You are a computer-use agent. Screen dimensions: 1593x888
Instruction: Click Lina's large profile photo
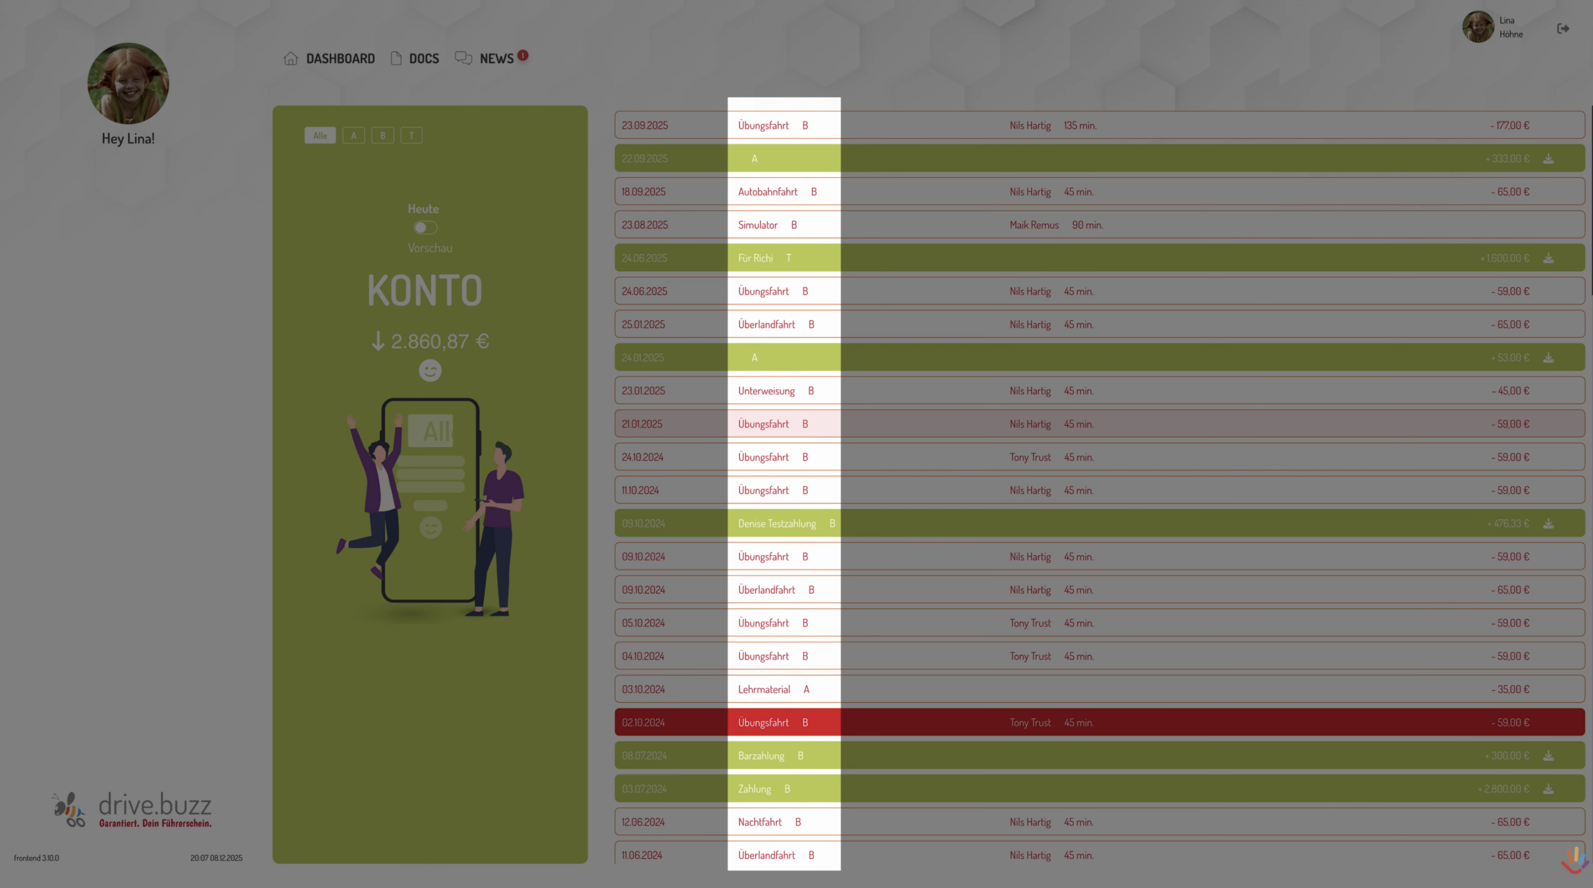click(128, 83)
